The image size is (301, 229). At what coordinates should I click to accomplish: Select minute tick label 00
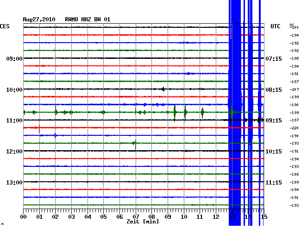click(24, 217)
